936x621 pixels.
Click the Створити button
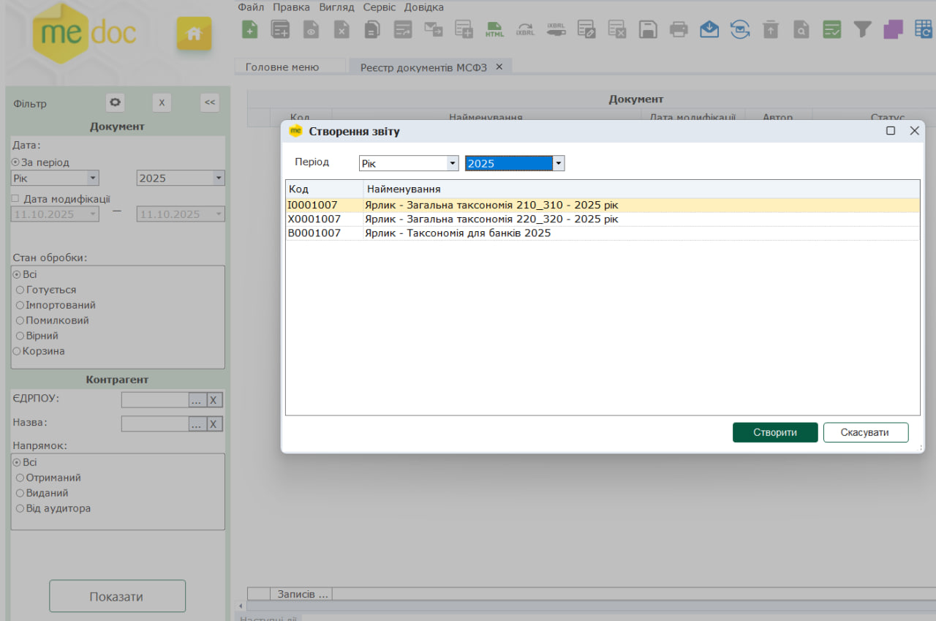coord(775,432)
